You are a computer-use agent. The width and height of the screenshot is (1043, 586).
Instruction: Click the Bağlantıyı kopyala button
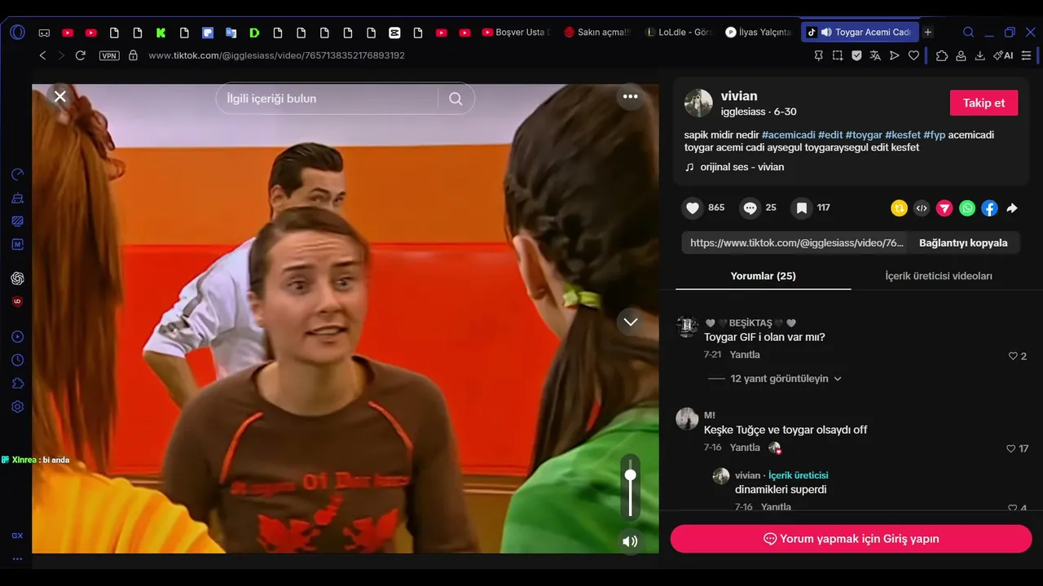963,243
